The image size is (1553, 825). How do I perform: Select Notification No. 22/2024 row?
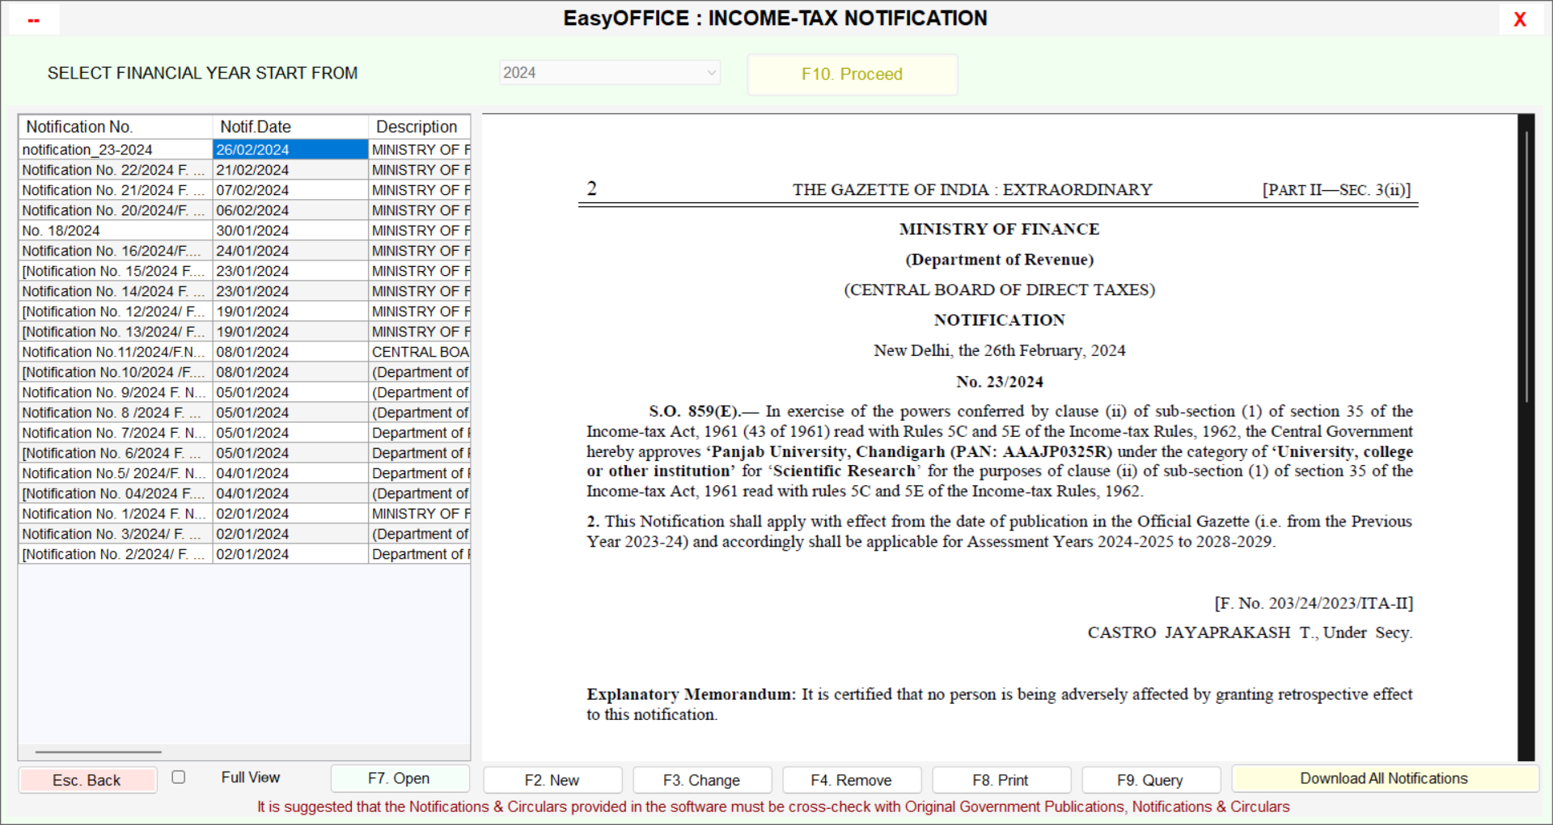pos(113,170)
